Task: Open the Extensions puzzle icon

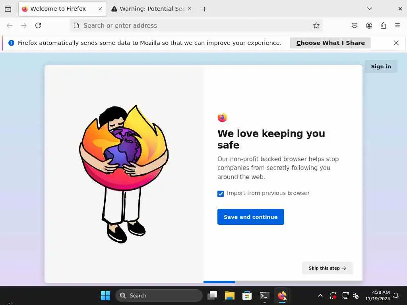Action: 383,25
